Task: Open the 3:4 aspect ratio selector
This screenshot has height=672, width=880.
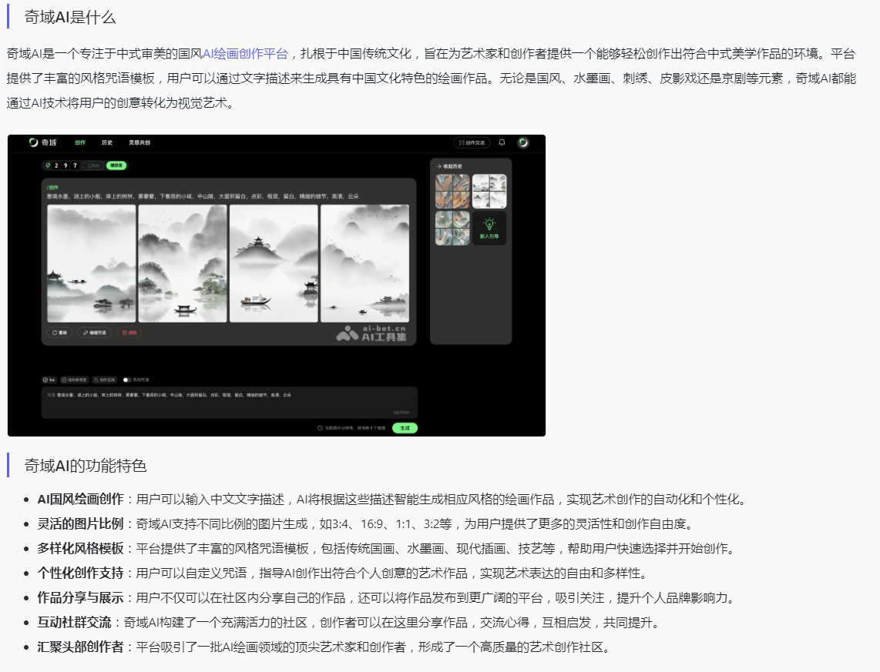Action: tap(49, 380)
